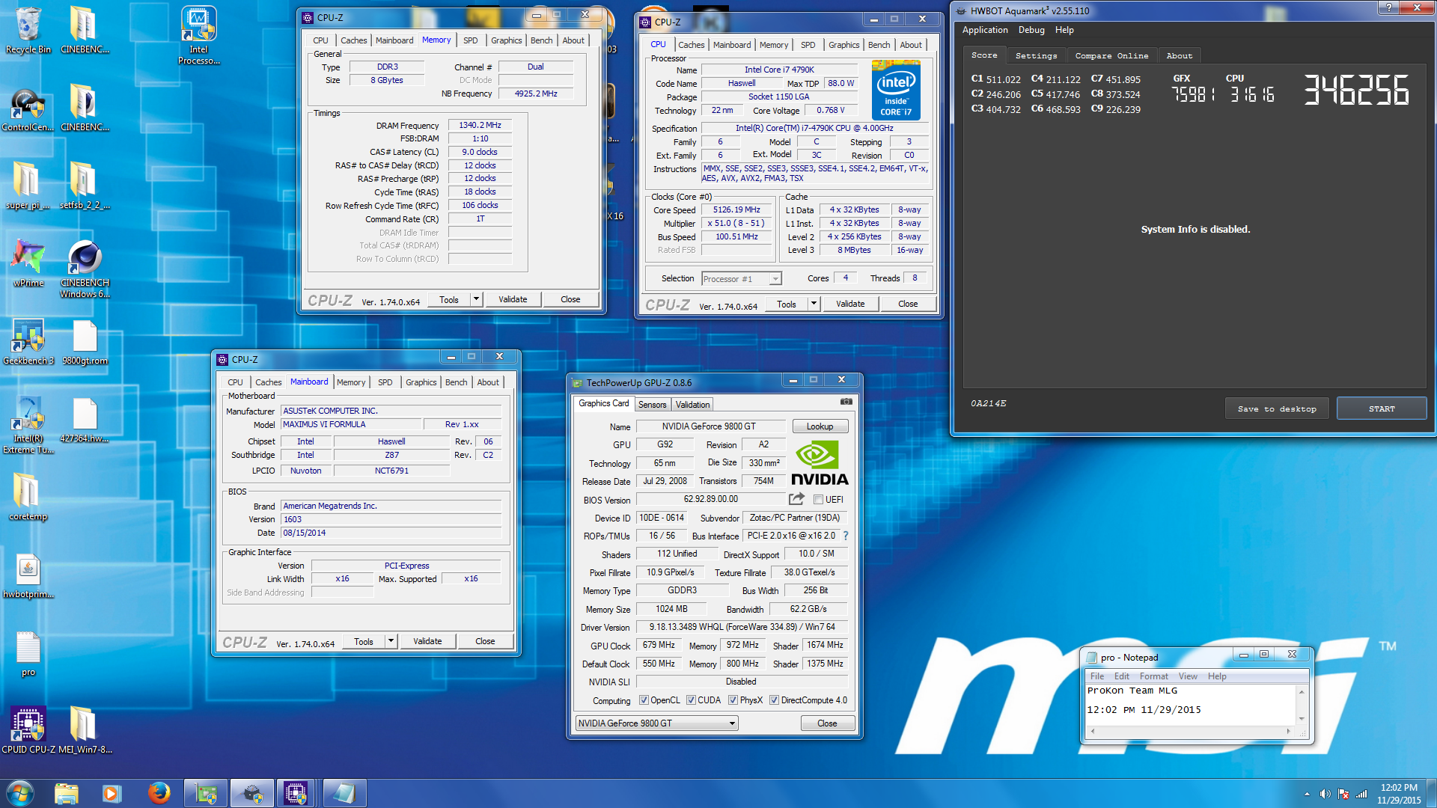The width and height of the screenshot is (1437, 808).
Task: Toggle the CUDA checkbox in GPU-Z
Action: coord(691,700)
